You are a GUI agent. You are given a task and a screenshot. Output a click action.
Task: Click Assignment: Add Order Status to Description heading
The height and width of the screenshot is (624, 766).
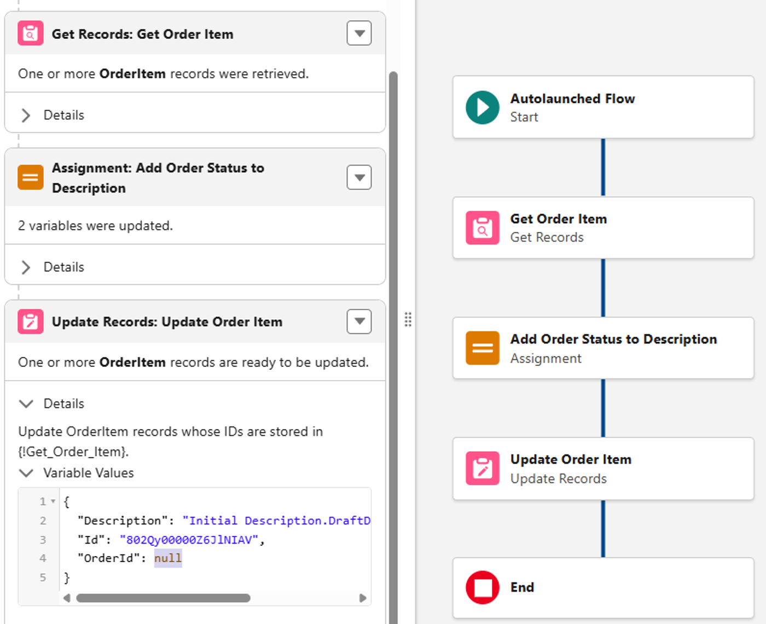(x=158, y=178)
